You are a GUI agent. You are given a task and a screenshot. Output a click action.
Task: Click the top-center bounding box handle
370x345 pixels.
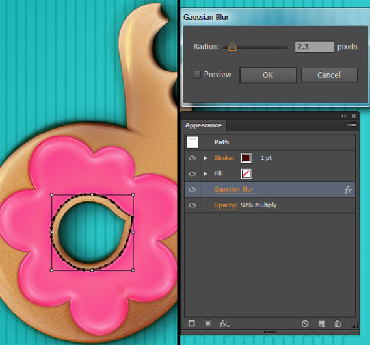point(92,194)
